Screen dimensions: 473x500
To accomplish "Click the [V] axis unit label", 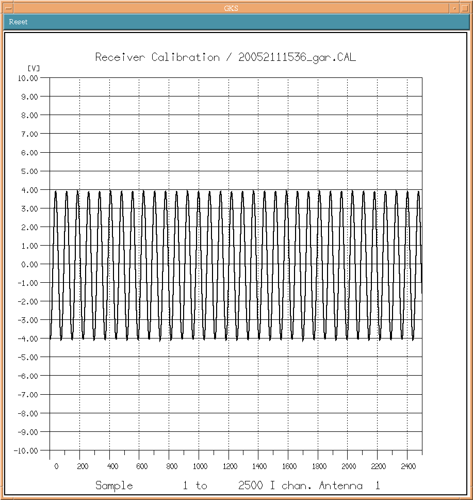I will pyautogui.click(x=34, y=68).
